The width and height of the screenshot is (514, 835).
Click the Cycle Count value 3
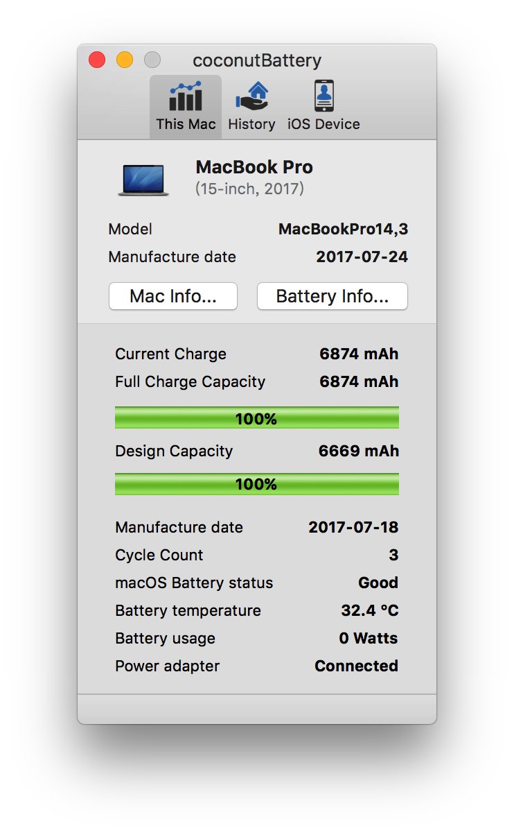click(393, 555)
